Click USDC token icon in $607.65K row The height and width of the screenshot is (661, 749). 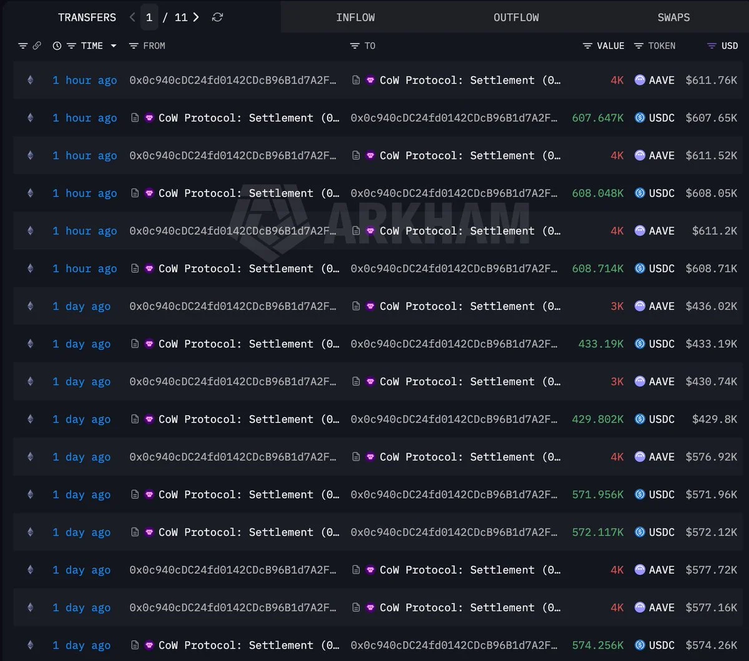tap(640, 117)
